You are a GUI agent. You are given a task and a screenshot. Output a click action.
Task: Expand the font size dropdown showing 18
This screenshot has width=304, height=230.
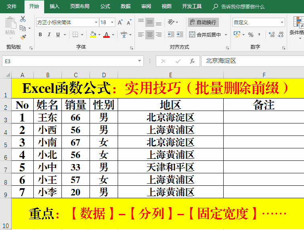(112, 23)
